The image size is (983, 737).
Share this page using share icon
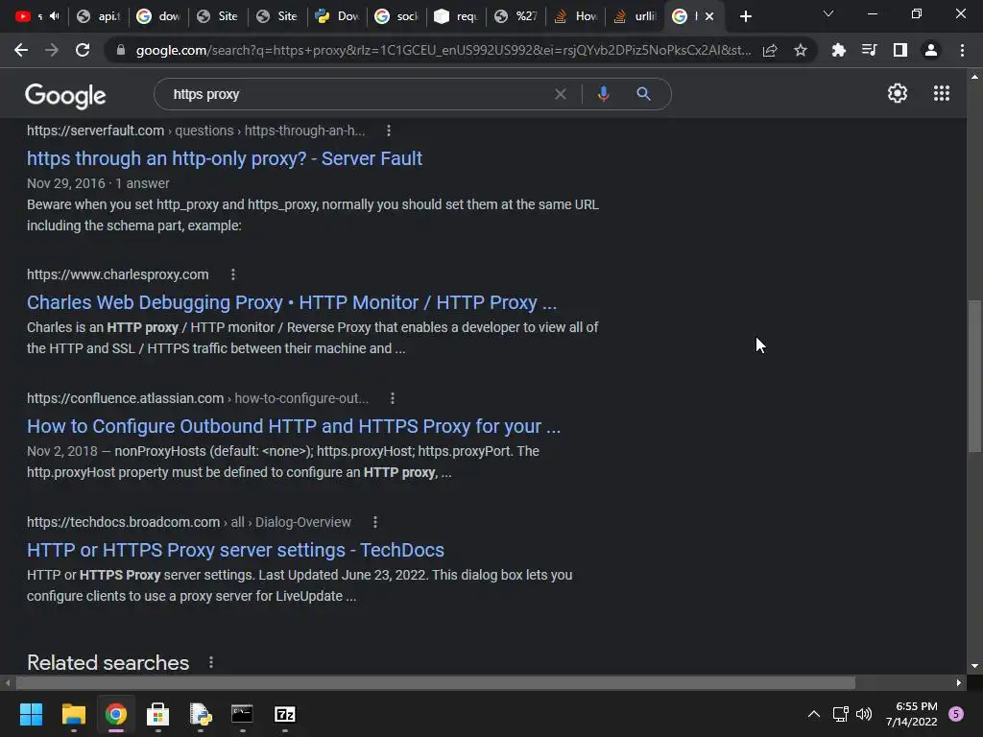tap(770, 50)
